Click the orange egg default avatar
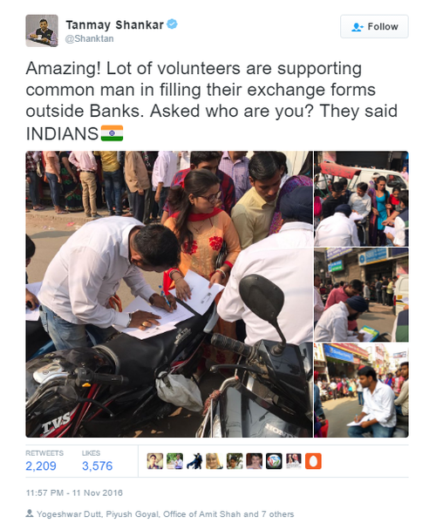Image resolution: width=436 pixels, height=523 pixels. click(313, 461)
